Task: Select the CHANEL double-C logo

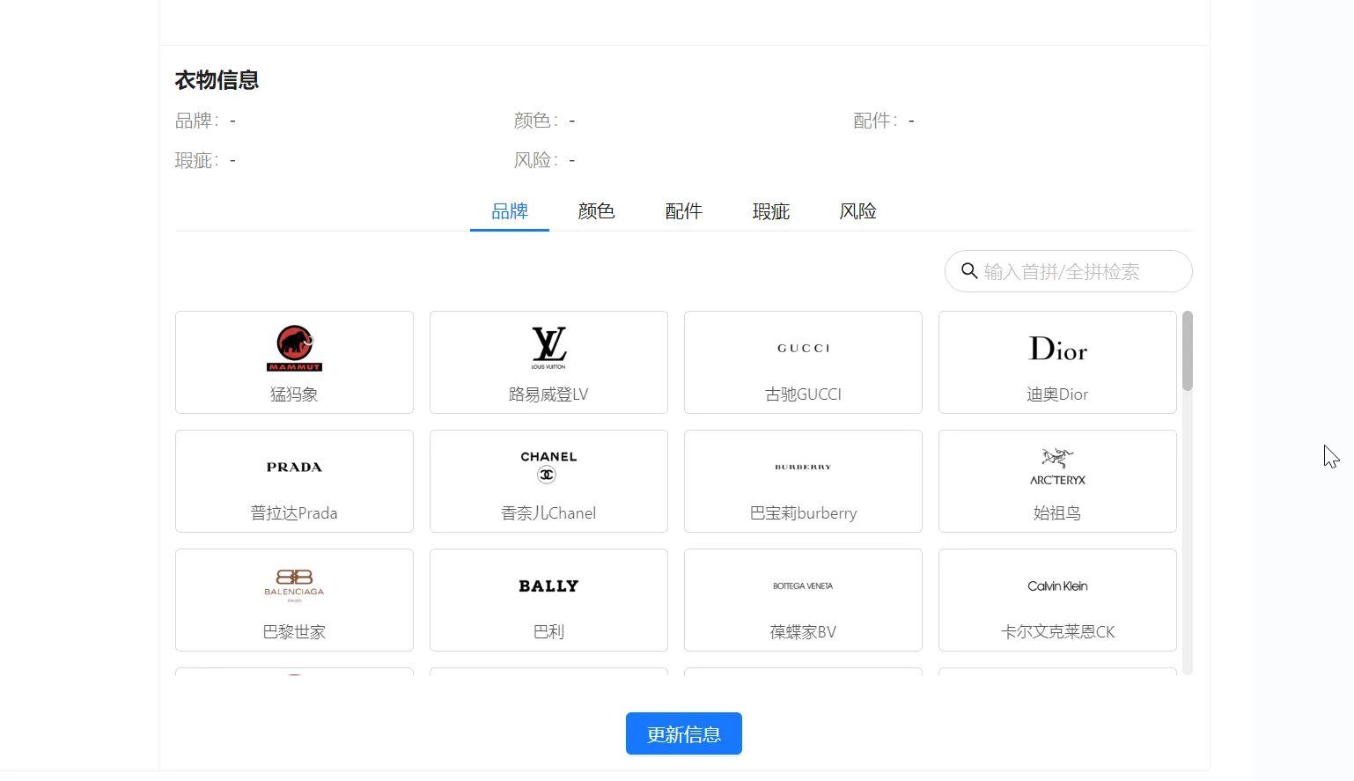Action: point(548,467)
